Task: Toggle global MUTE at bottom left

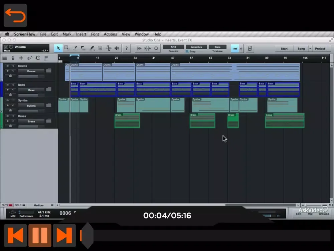Action: pyautogui.click(x=7, y=205)
